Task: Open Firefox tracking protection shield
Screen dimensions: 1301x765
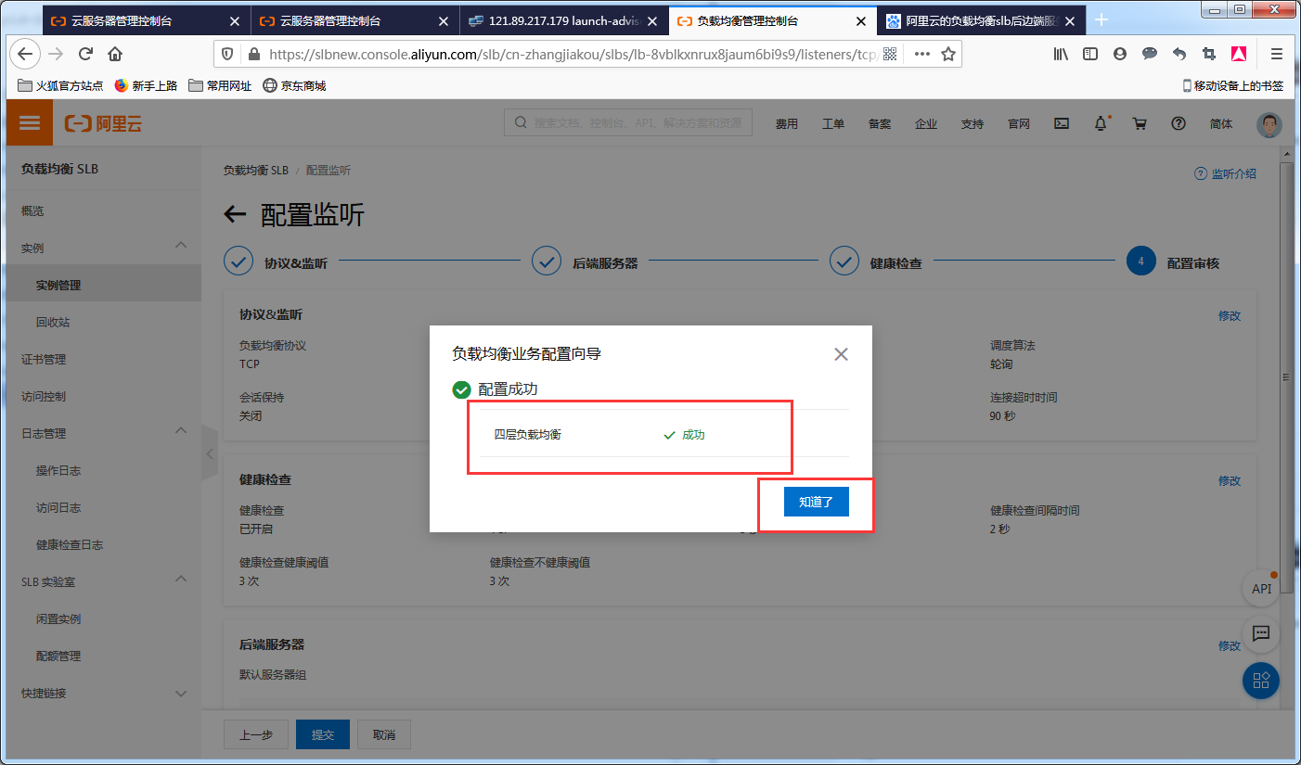Action: pos(225,55)
